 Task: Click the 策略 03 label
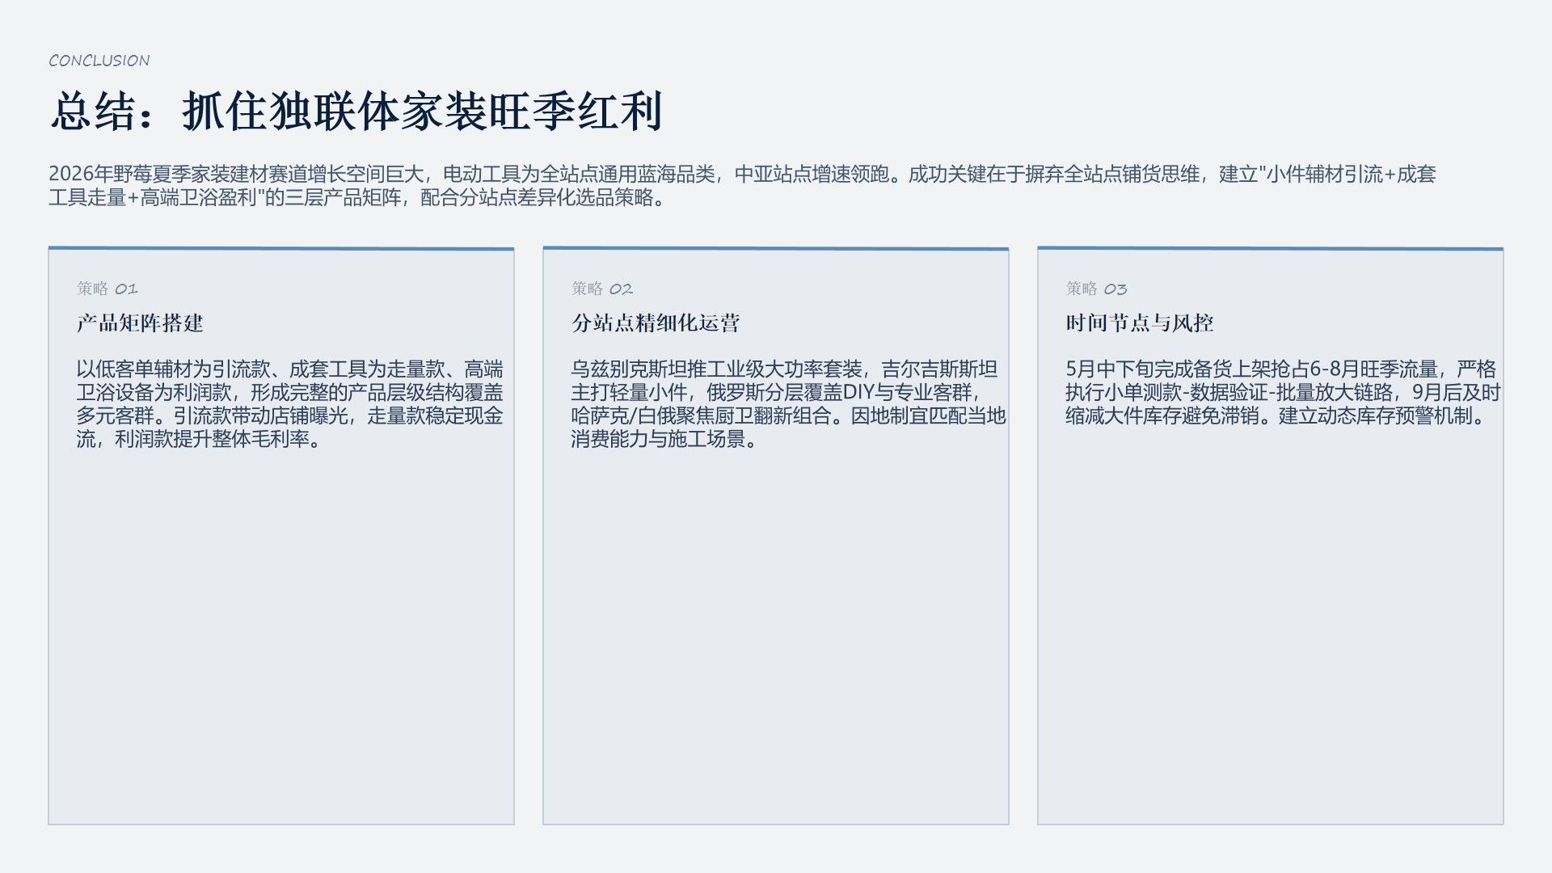(x=1097, y=289)
